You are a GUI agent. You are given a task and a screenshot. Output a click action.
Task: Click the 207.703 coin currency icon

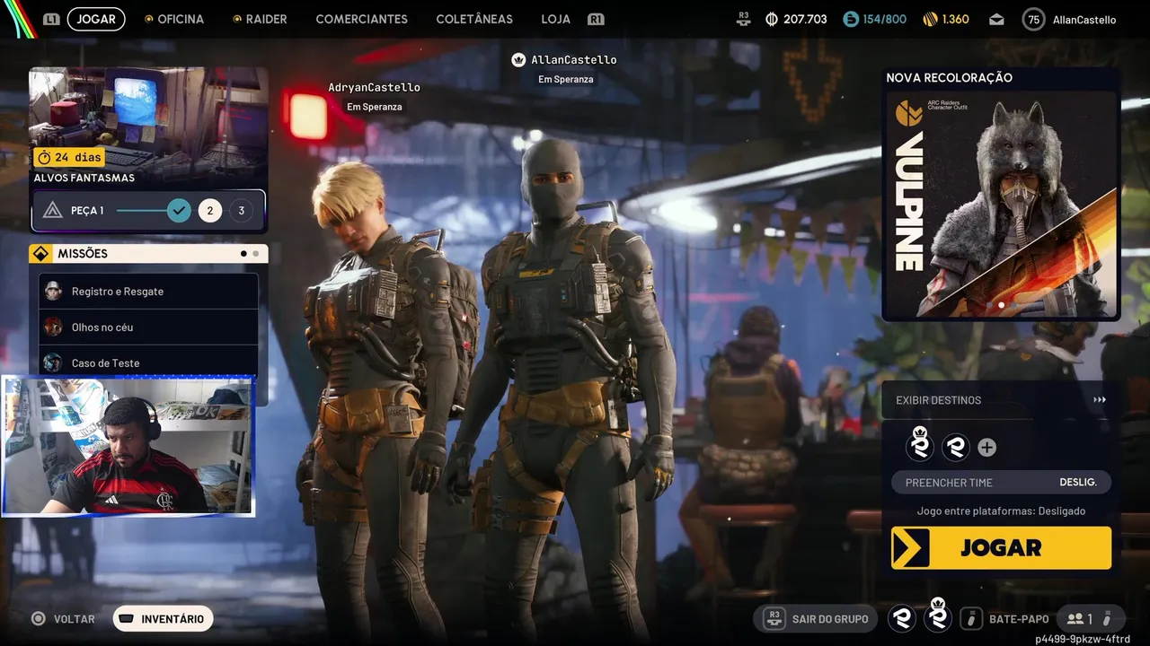tap(771, 19)
